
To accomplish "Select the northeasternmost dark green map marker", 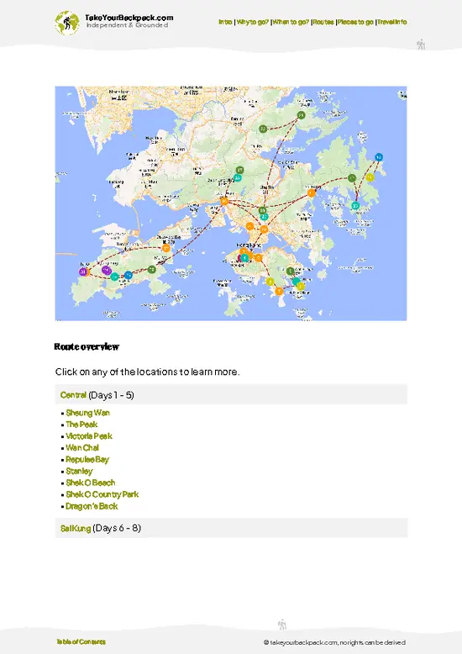I will (301, 115).
